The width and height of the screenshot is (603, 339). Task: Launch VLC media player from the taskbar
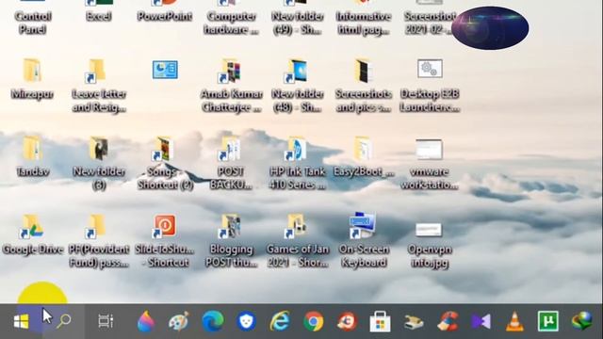tap(514, 321)
